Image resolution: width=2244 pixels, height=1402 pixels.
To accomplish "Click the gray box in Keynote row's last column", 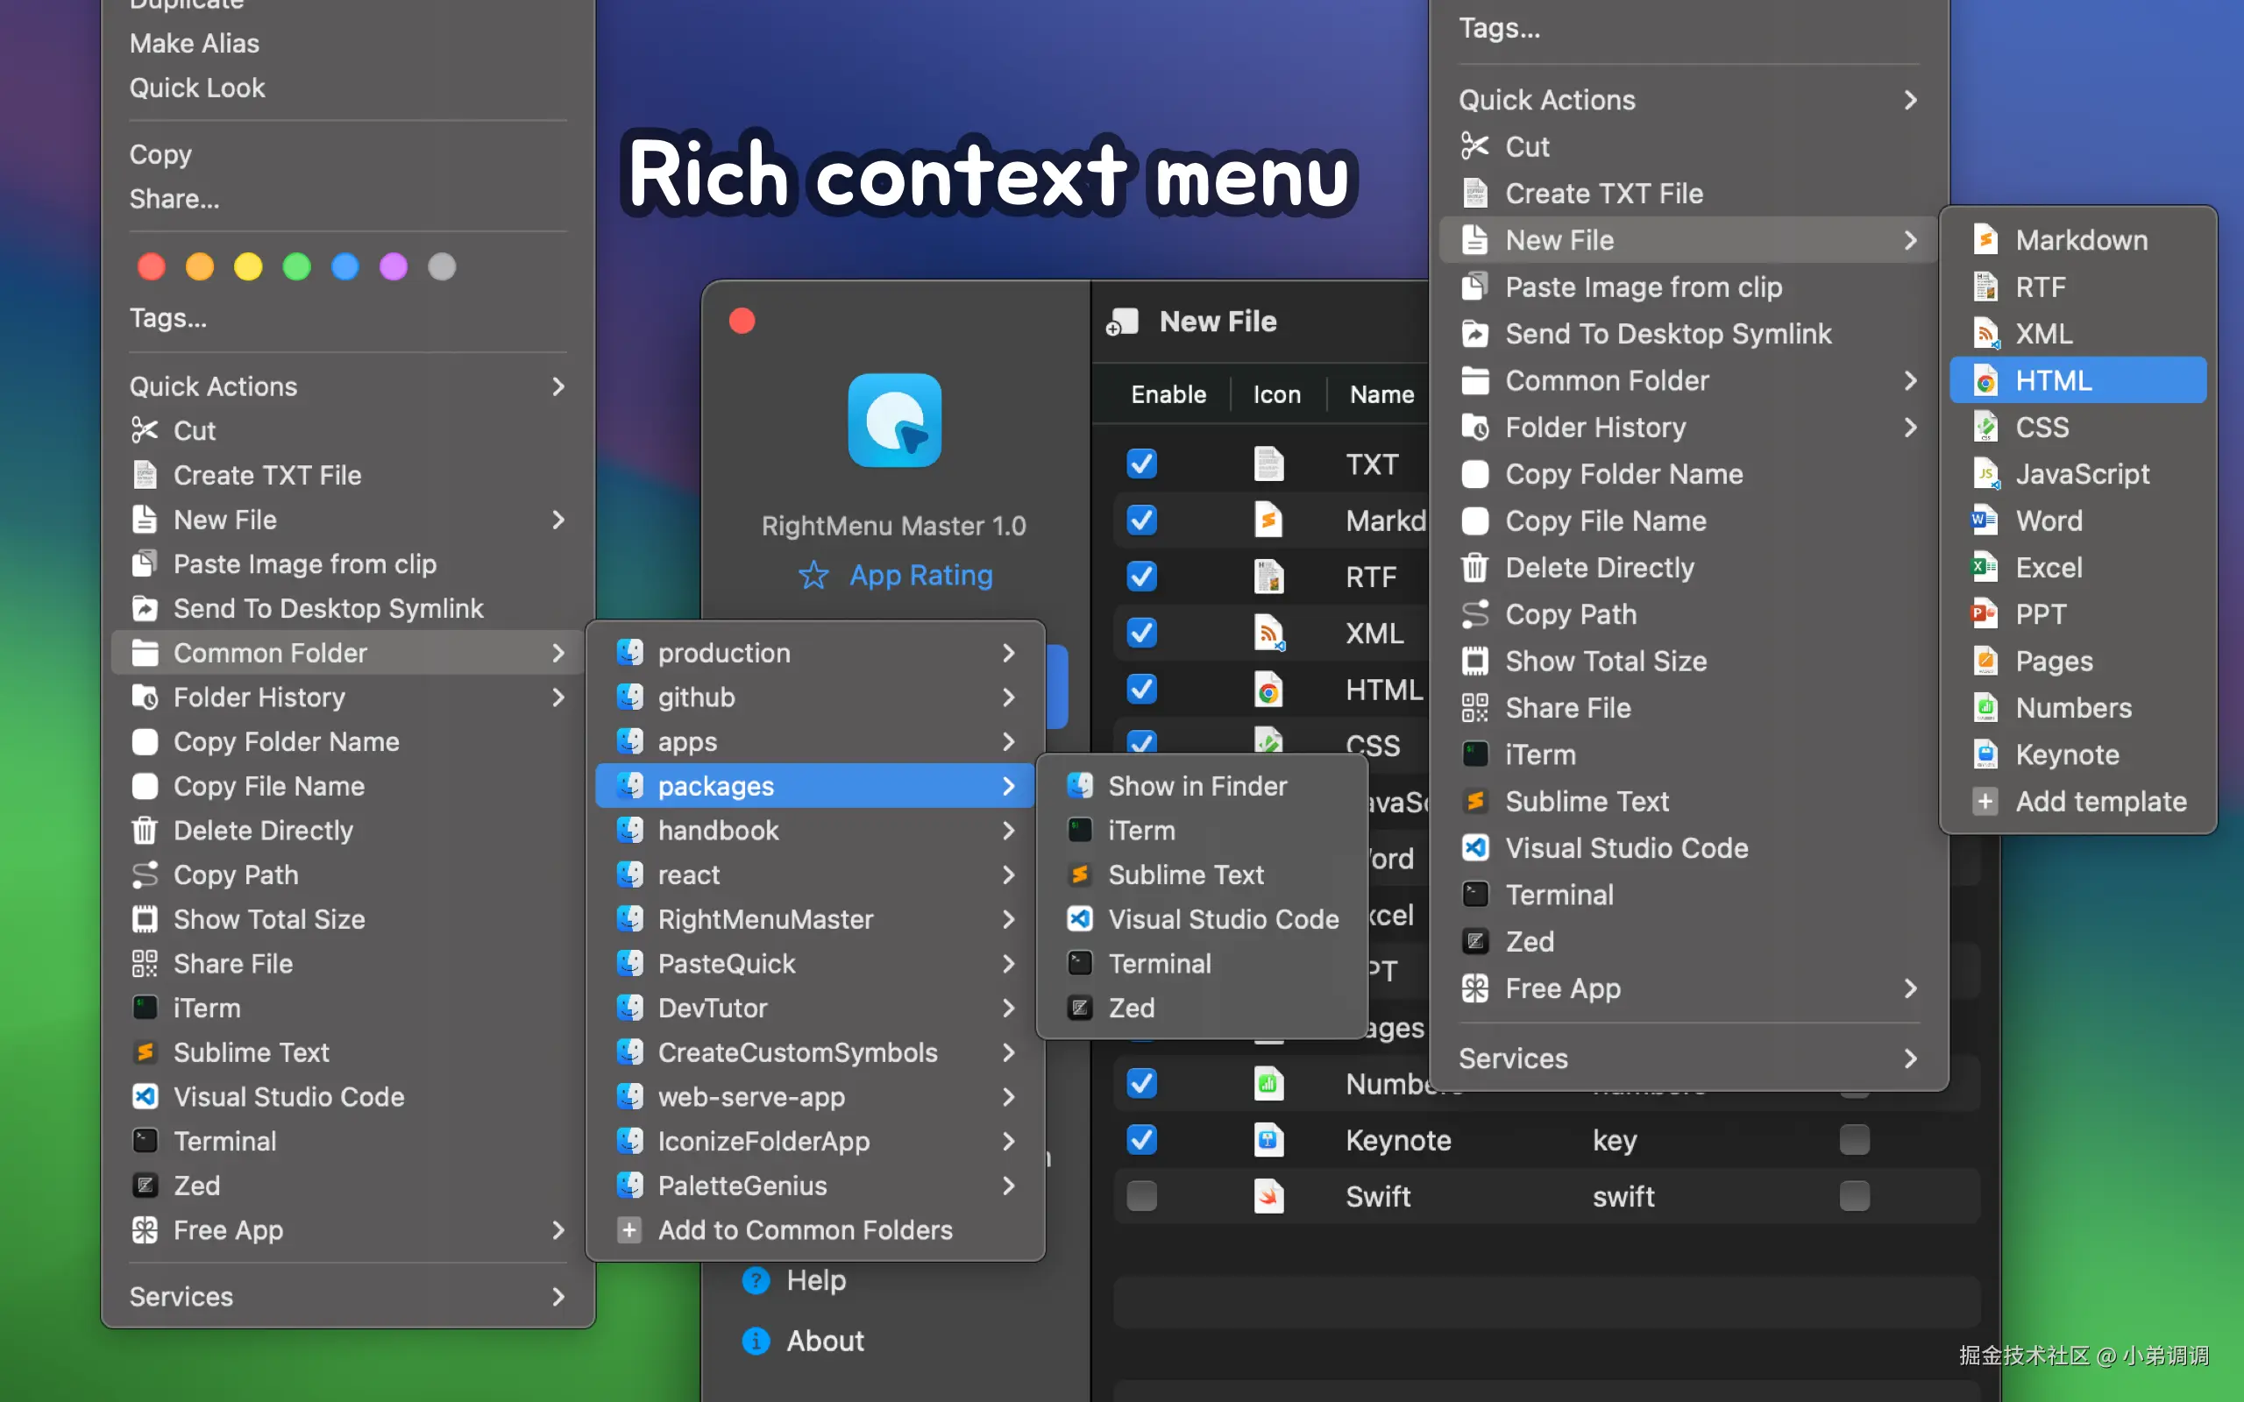I will [x=1854, y=1140].
